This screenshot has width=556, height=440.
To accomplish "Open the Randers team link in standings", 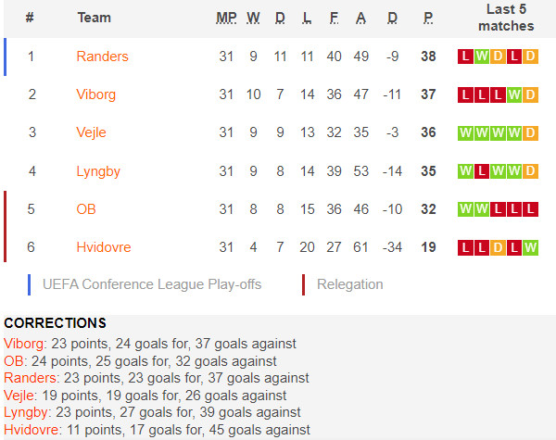I will point(102,57).
